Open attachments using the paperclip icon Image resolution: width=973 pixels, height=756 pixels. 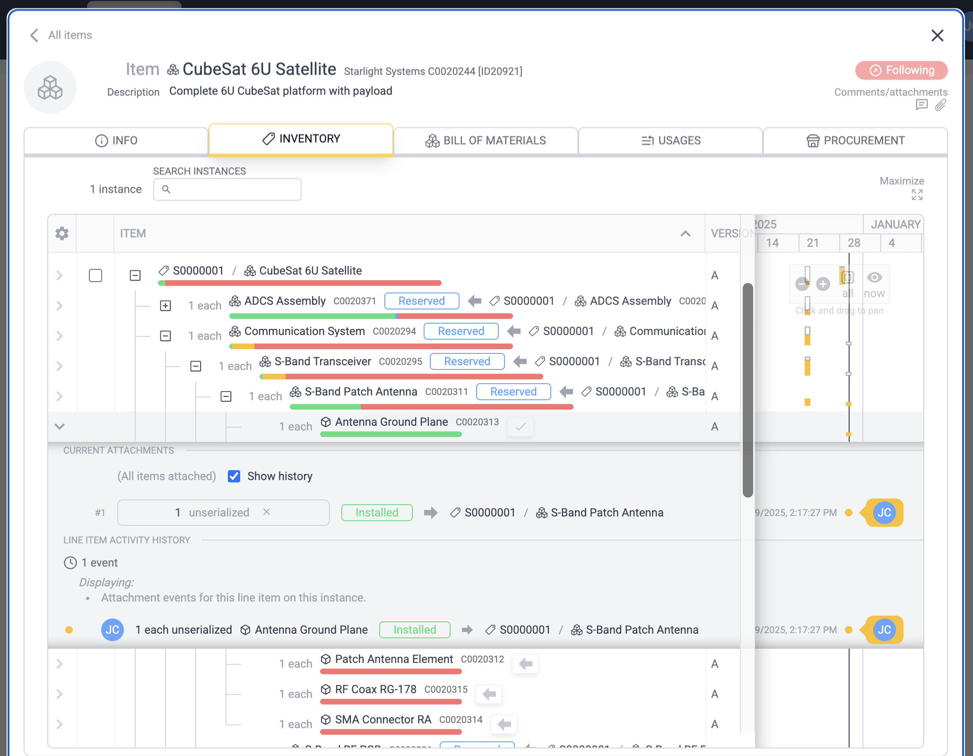940,106
